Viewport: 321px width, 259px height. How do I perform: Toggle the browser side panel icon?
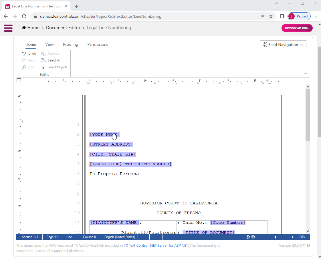pyautogui.click(x=282, y=16)
